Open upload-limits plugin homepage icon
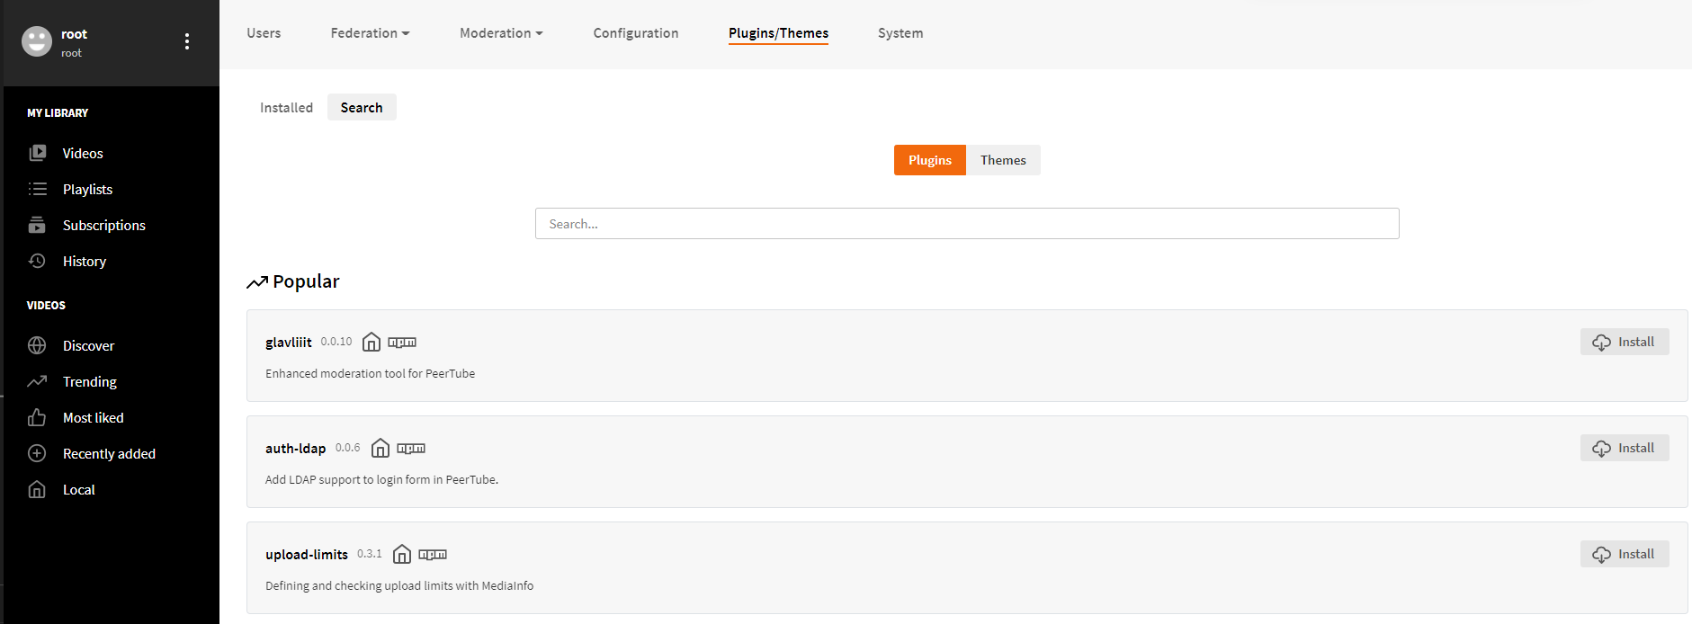1692x624 pixels. (402, 554)
